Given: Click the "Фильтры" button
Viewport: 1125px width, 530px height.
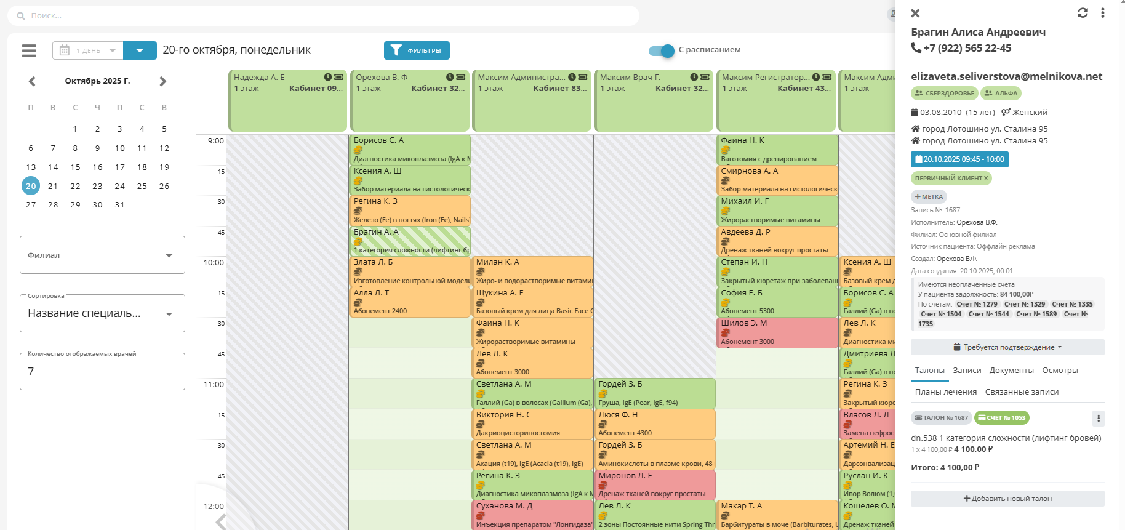Looking at the screenshot, I should coord(417,50).
